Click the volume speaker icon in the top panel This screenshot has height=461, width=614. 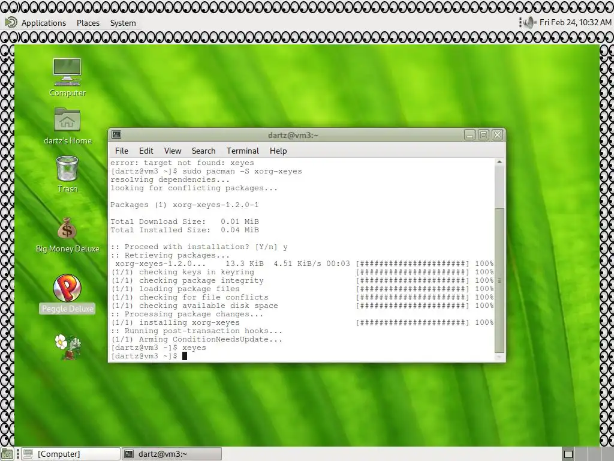(x=529, y=22)
